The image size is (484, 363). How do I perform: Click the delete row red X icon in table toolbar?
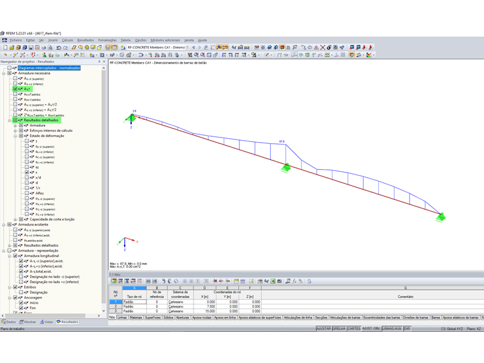coord(215,281)
